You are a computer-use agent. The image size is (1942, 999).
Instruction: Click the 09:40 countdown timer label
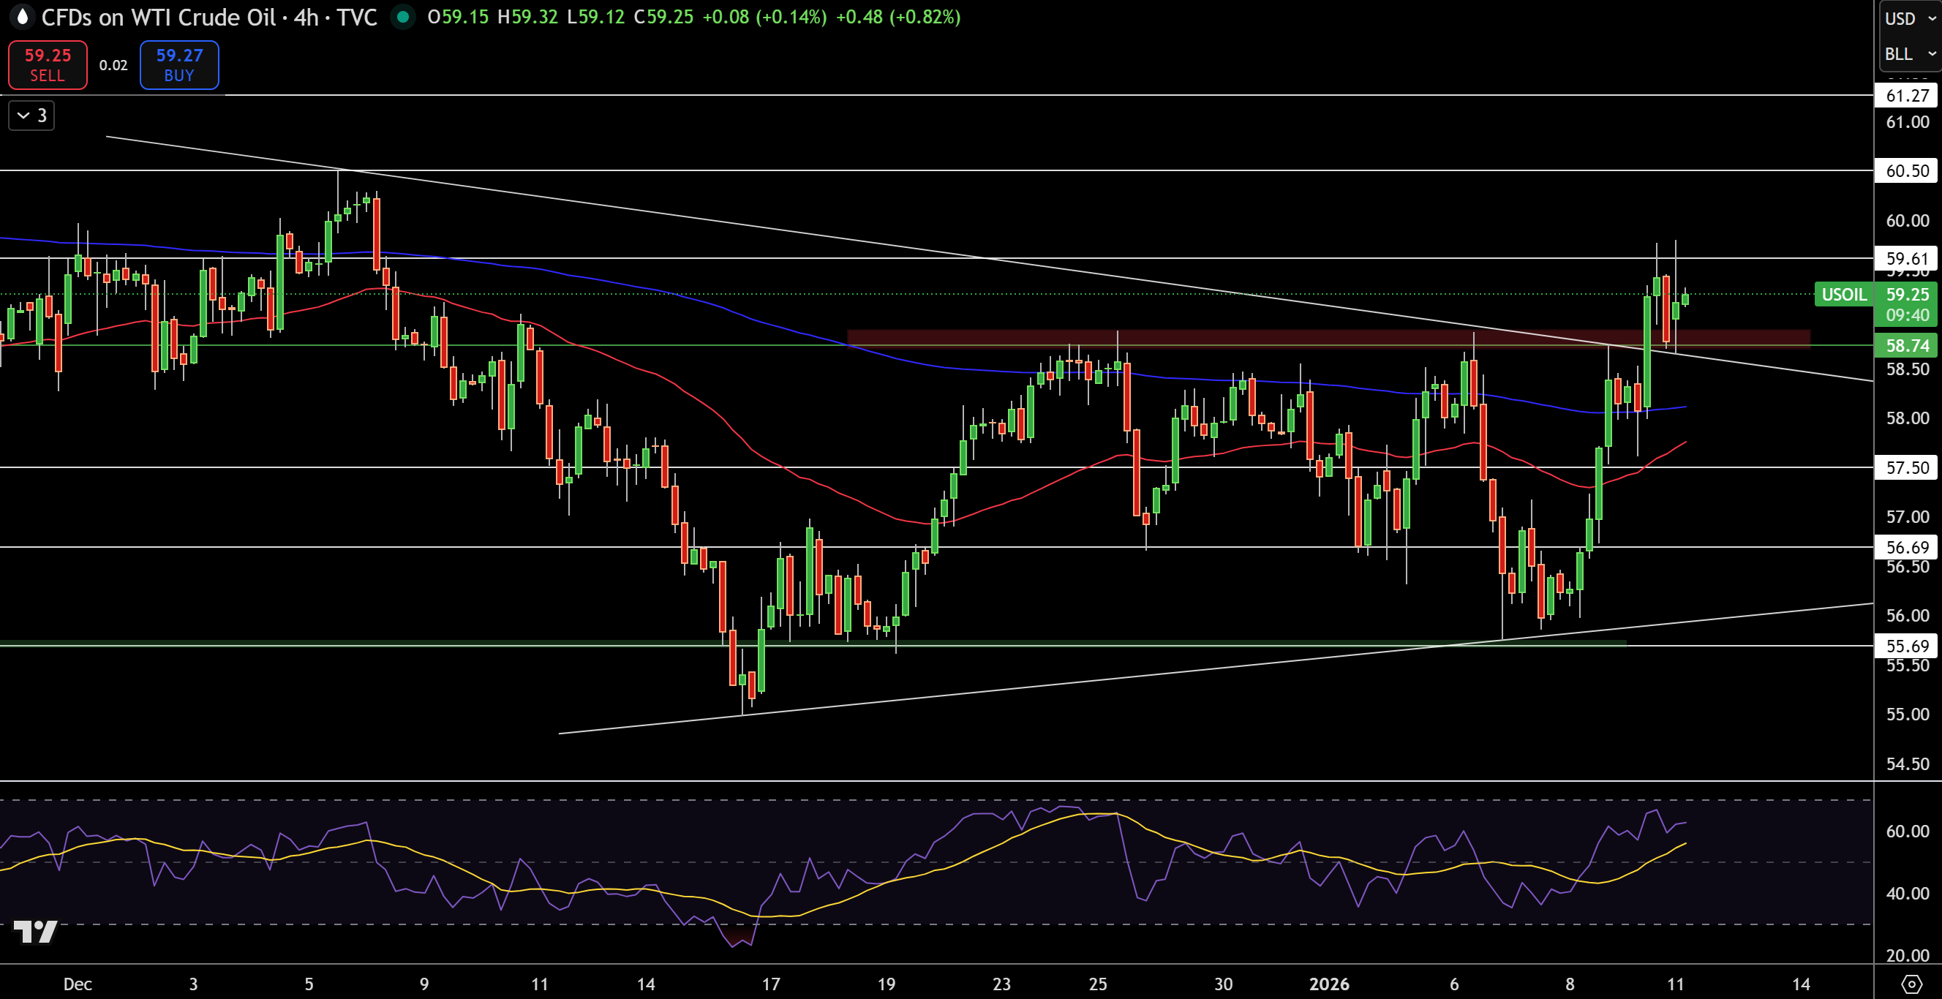[x=1907, y=315]
